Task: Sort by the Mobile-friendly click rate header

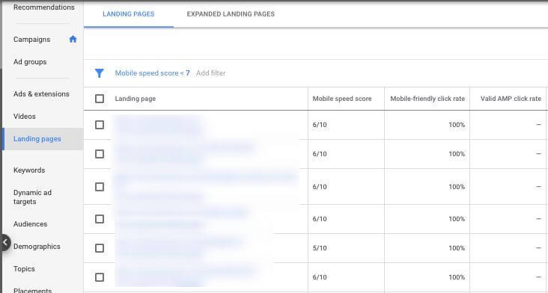Action: click(x=427, y=99)
